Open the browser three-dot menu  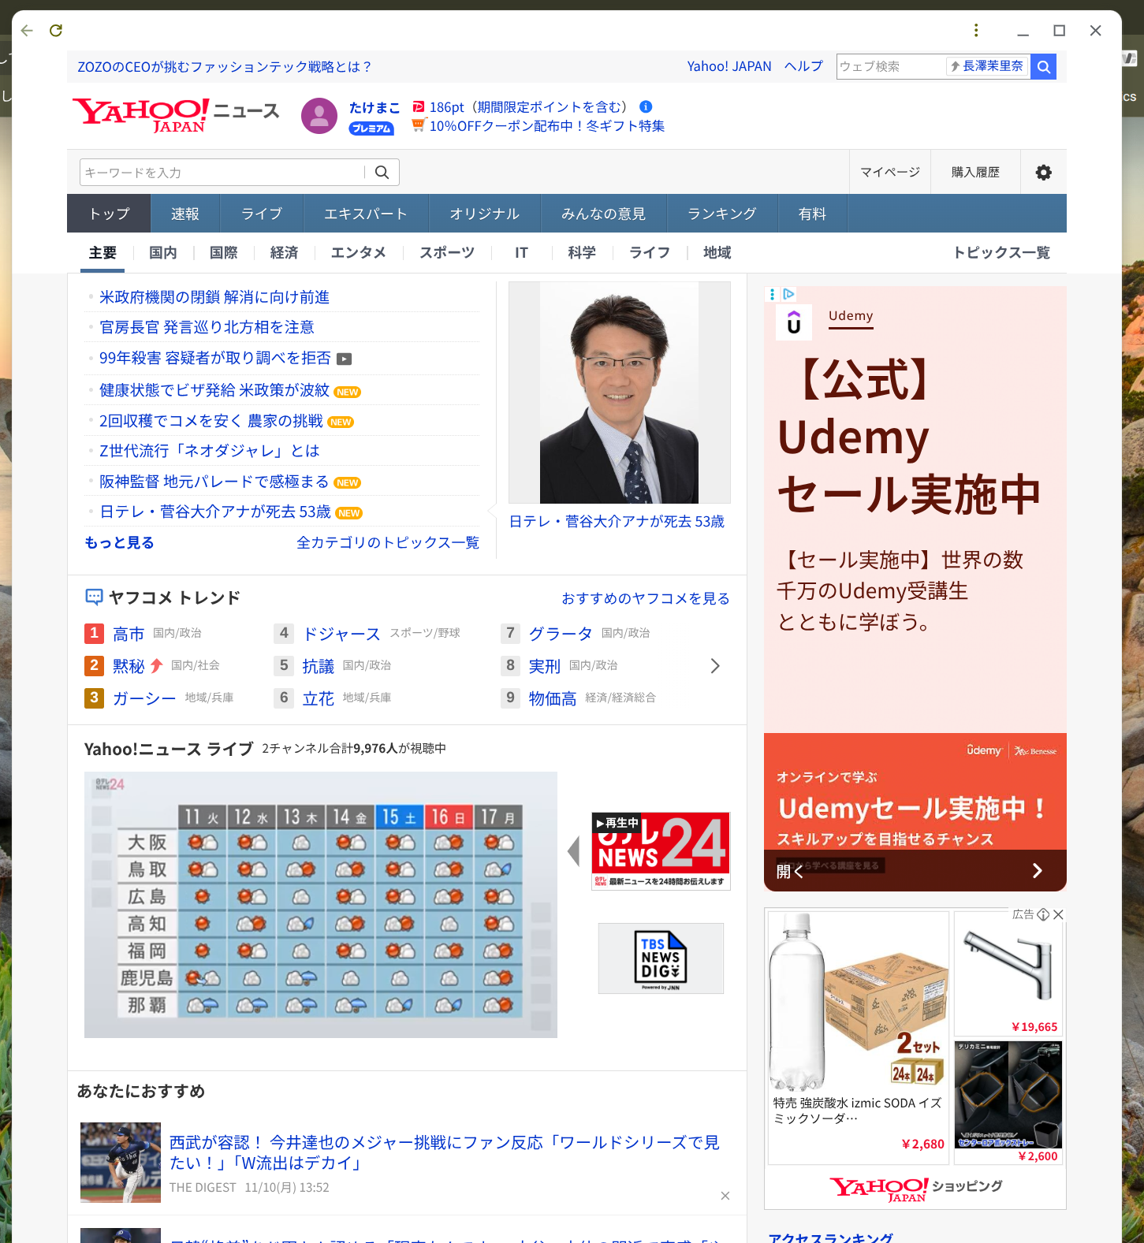click(x=976, y=31)
